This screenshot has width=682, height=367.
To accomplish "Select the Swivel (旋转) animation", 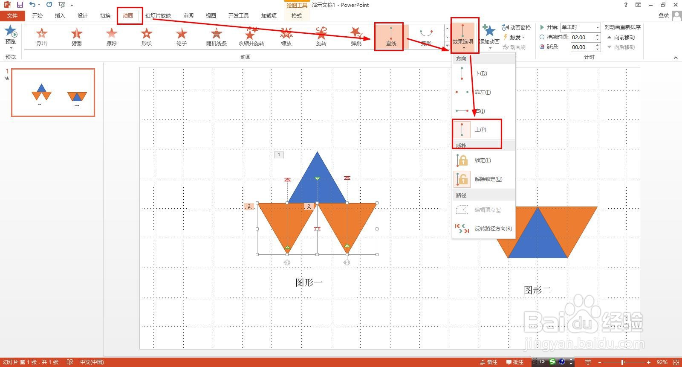I will point(321,37).
